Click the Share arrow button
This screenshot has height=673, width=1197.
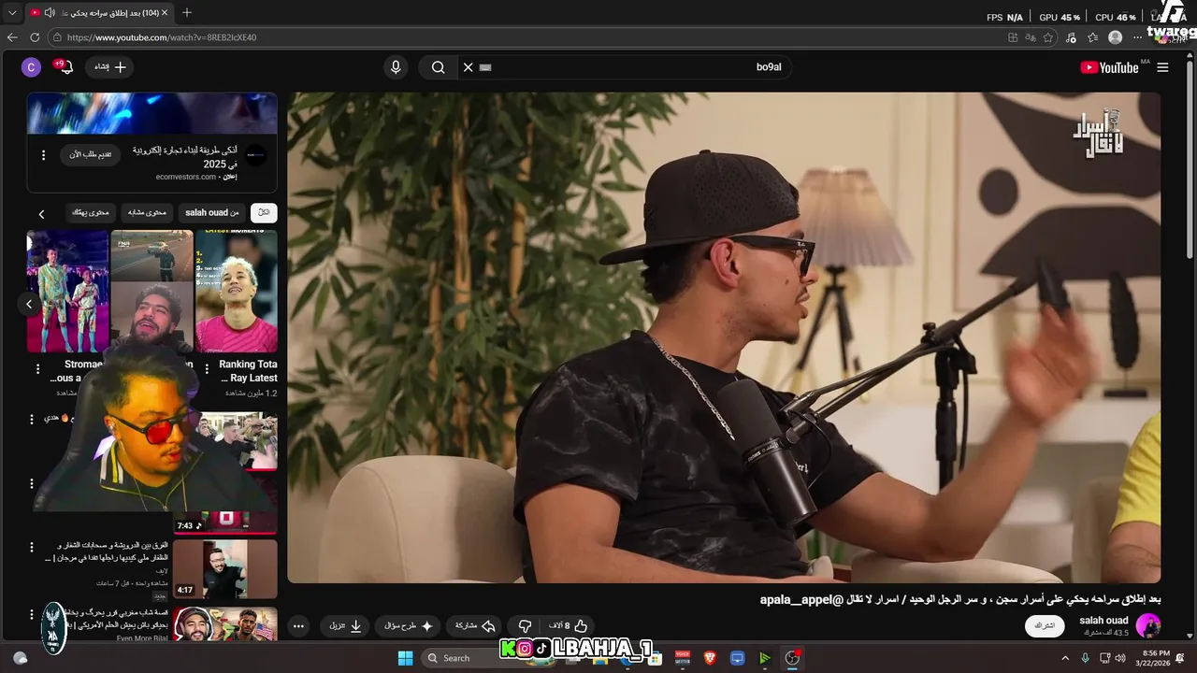(x=475, y=626)
